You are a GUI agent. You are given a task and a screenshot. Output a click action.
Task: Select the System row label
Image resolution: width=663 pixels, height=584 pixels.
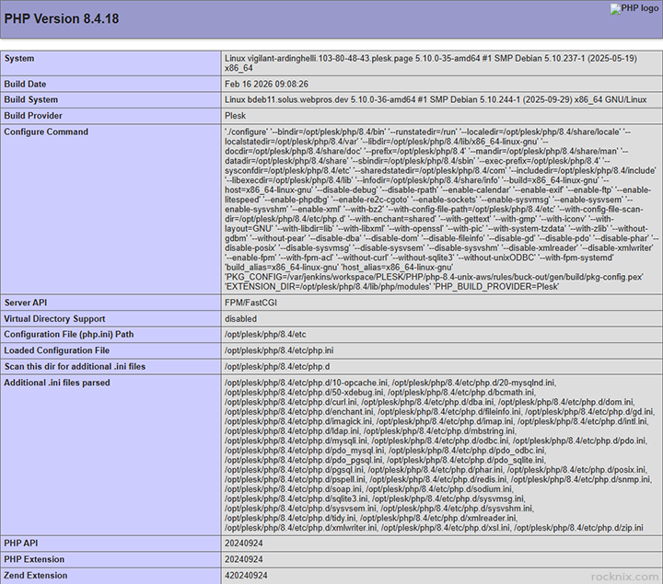[x=19, y=59]
